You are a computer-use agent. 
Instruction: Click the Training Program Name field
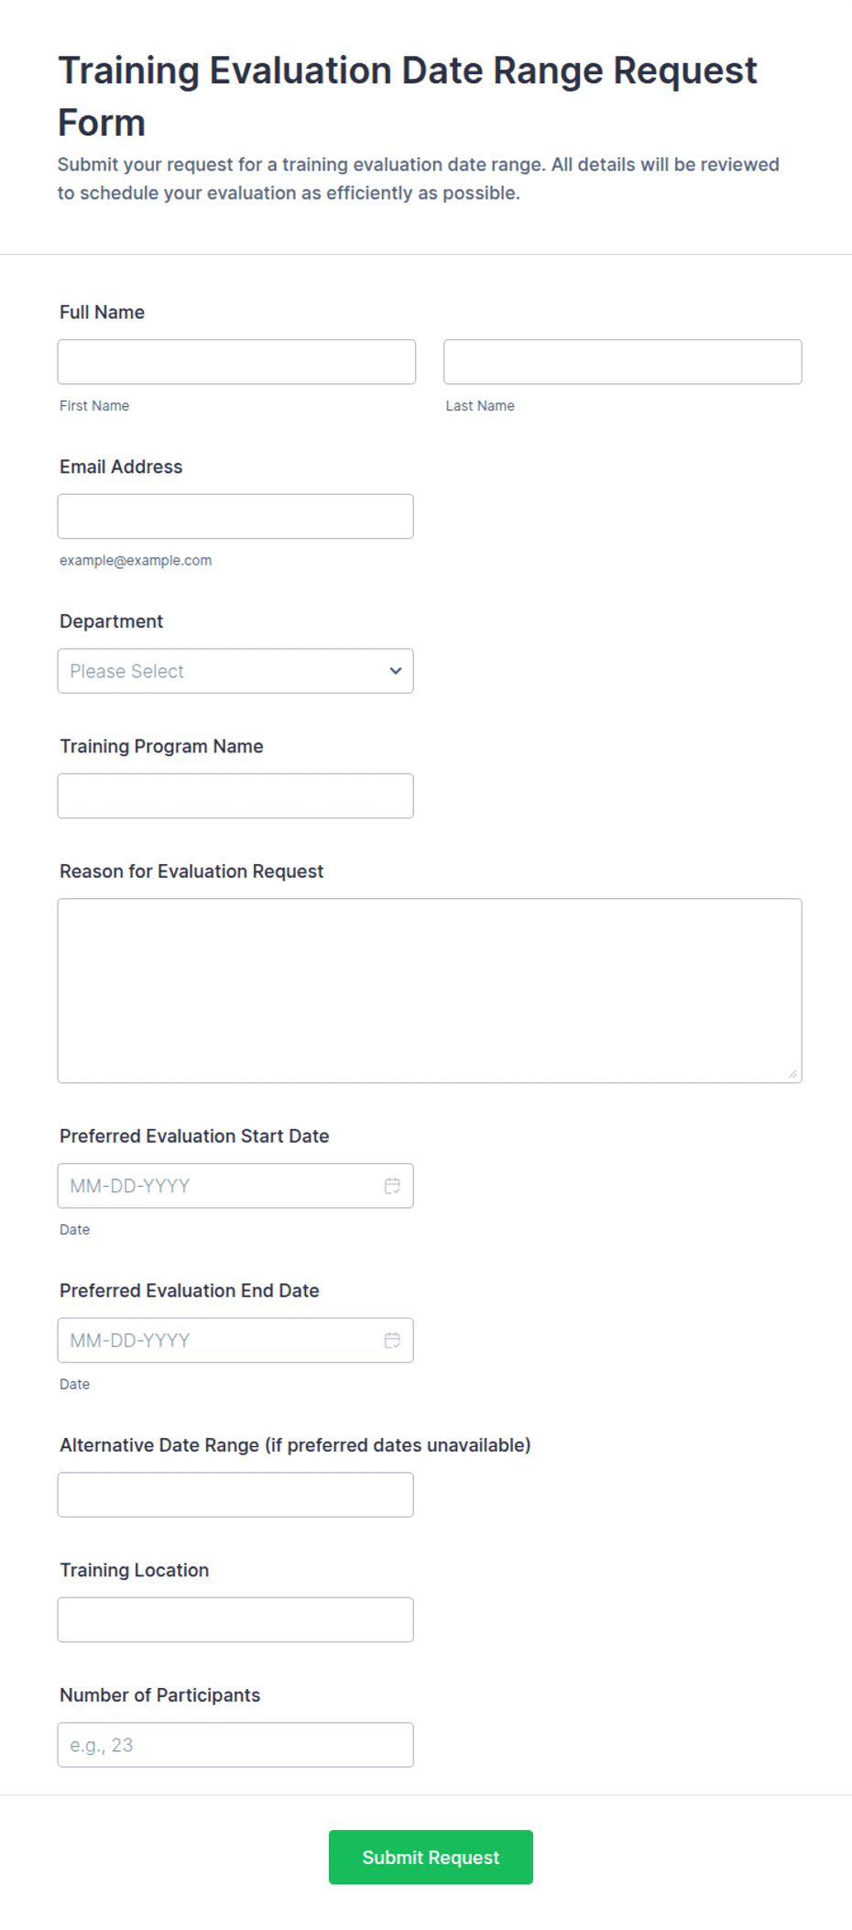pyautogui.click(x=235, y=796)
